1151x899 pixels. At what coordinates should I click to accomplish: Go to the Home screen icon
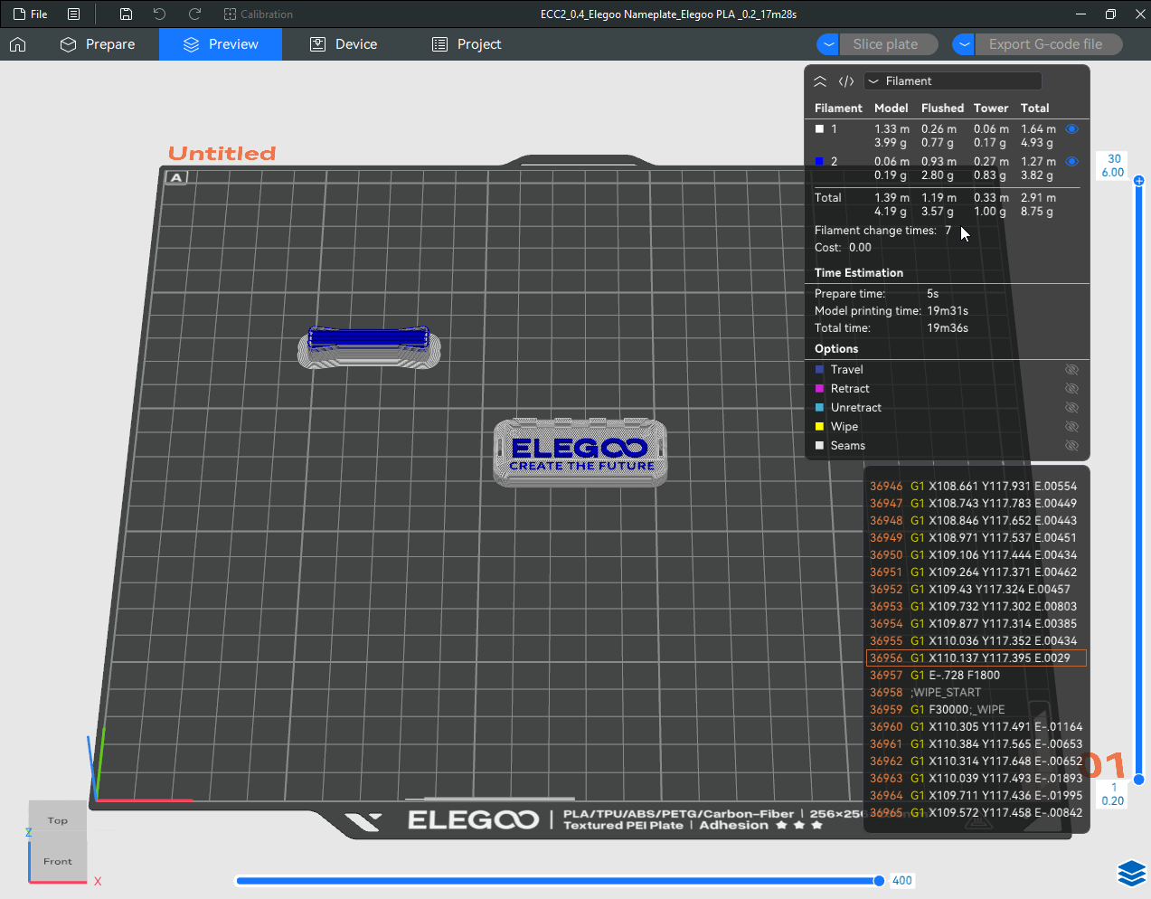18,44
